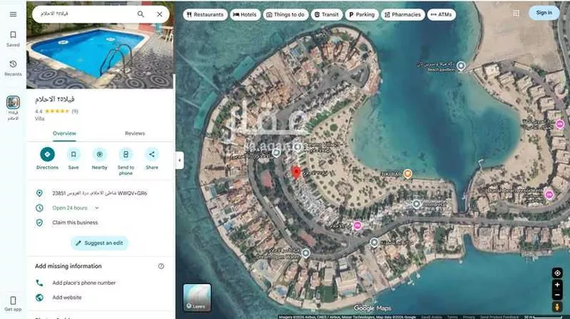Image resolution: width=570 pixels, height=319 pixels.
Task: Share this villa location
Action: (x=152, y=159)
